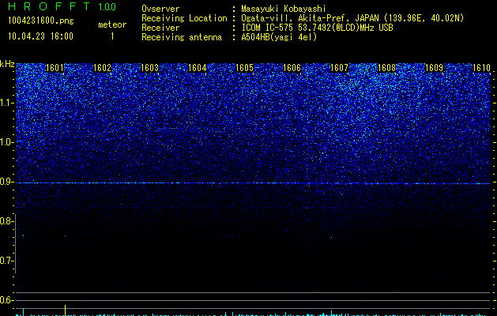Image resolution: width=497 pixels, height=316 pixels.
Task: Click the 1608 time marker
Action: click(386, 68)
